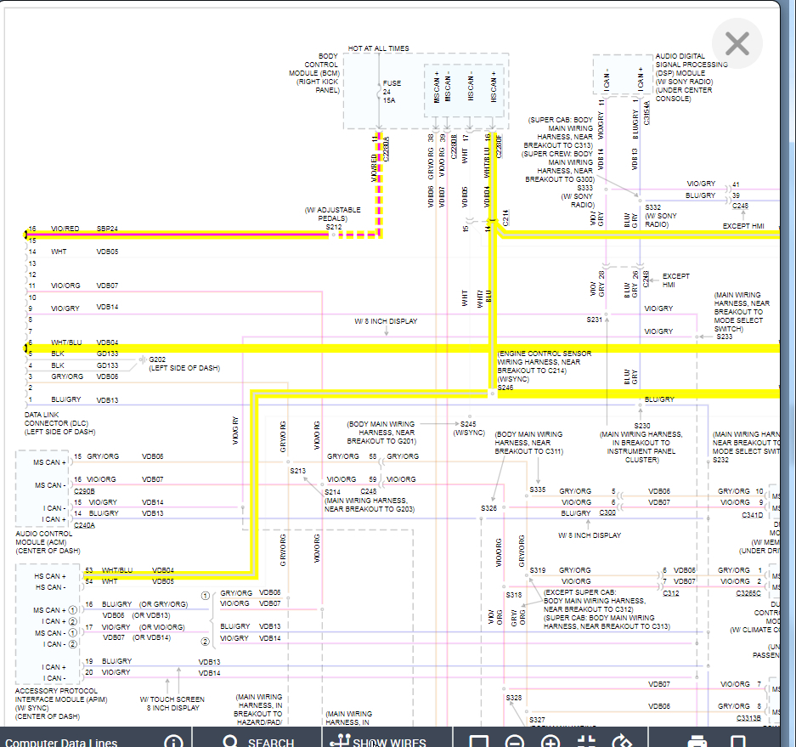The height and width of the screenshot is (747, 796).
Task: Open info for Computer Data Lines
Action: [x=173, y=742]
